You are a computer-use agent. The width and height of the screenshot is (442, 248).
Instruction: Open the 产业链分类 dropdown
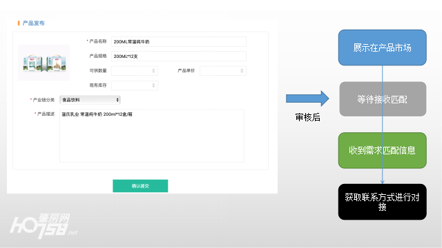pos(90,100)
